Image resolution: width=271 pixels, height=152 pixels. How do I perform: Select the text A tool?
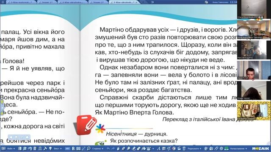(x=159, y=148)
